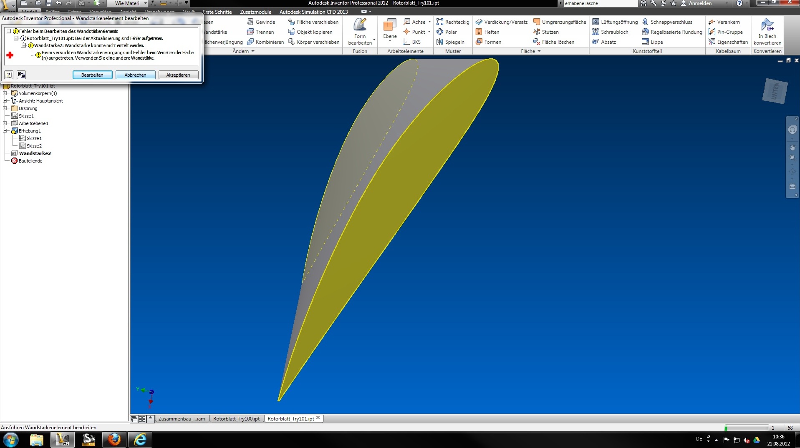Expand the Ursprung folder node
Image resolution: width=800 pixels, height=448 pixels.
click(x=5, y=108)
